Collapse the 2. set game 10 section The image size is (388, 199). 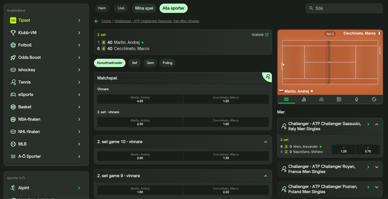click(266, 142)
